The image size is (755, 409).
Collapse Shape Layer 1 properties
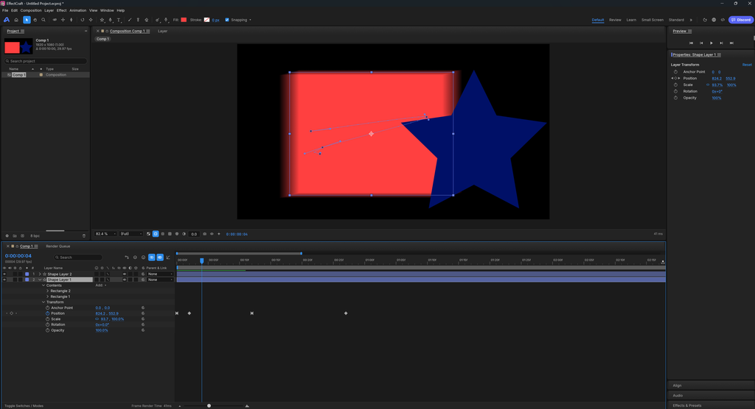(x=40, y=280)
